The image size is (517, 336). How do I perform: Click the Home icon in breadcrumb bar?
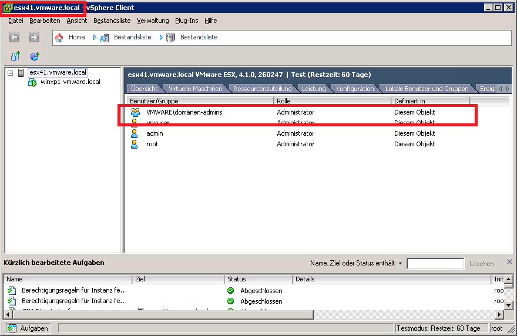coord(59,37)
